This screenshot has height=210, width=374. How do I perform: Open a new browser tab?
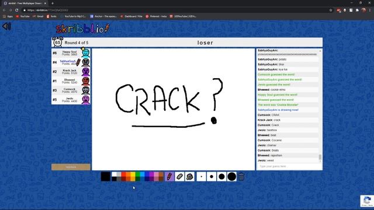click(53, 3)
